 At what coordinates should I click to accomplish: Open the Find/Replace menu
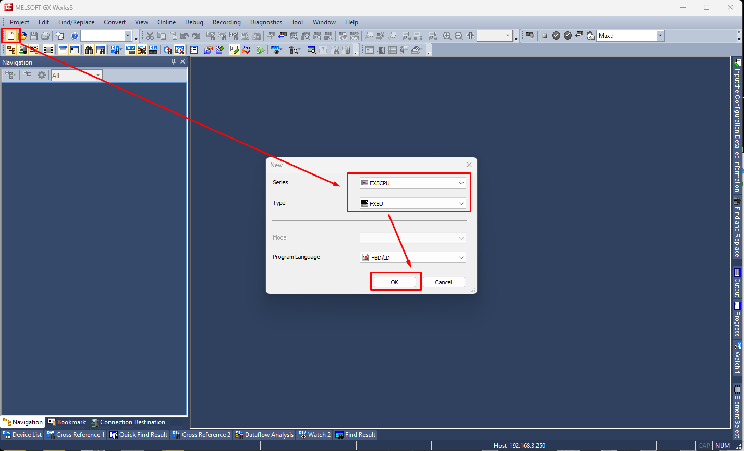click(x=77, y=22)
